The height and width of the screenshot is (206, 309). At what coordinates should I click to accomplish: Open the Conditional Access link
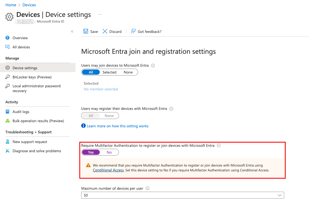tap(108, 170)
